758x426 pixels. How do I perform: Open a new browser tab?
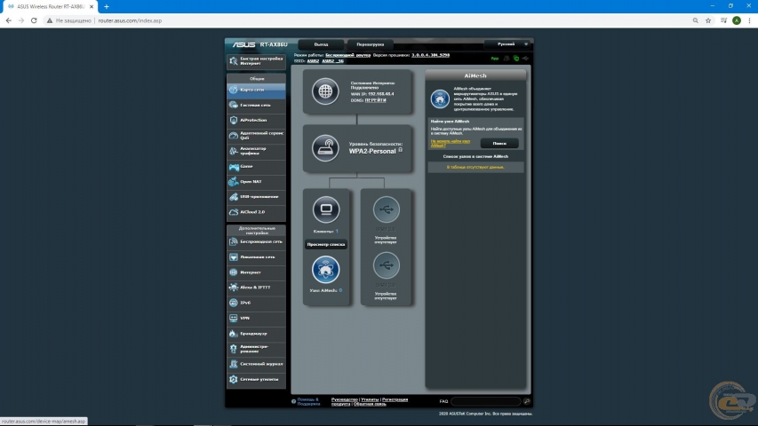pyautogui.click(x=107, y=7)
